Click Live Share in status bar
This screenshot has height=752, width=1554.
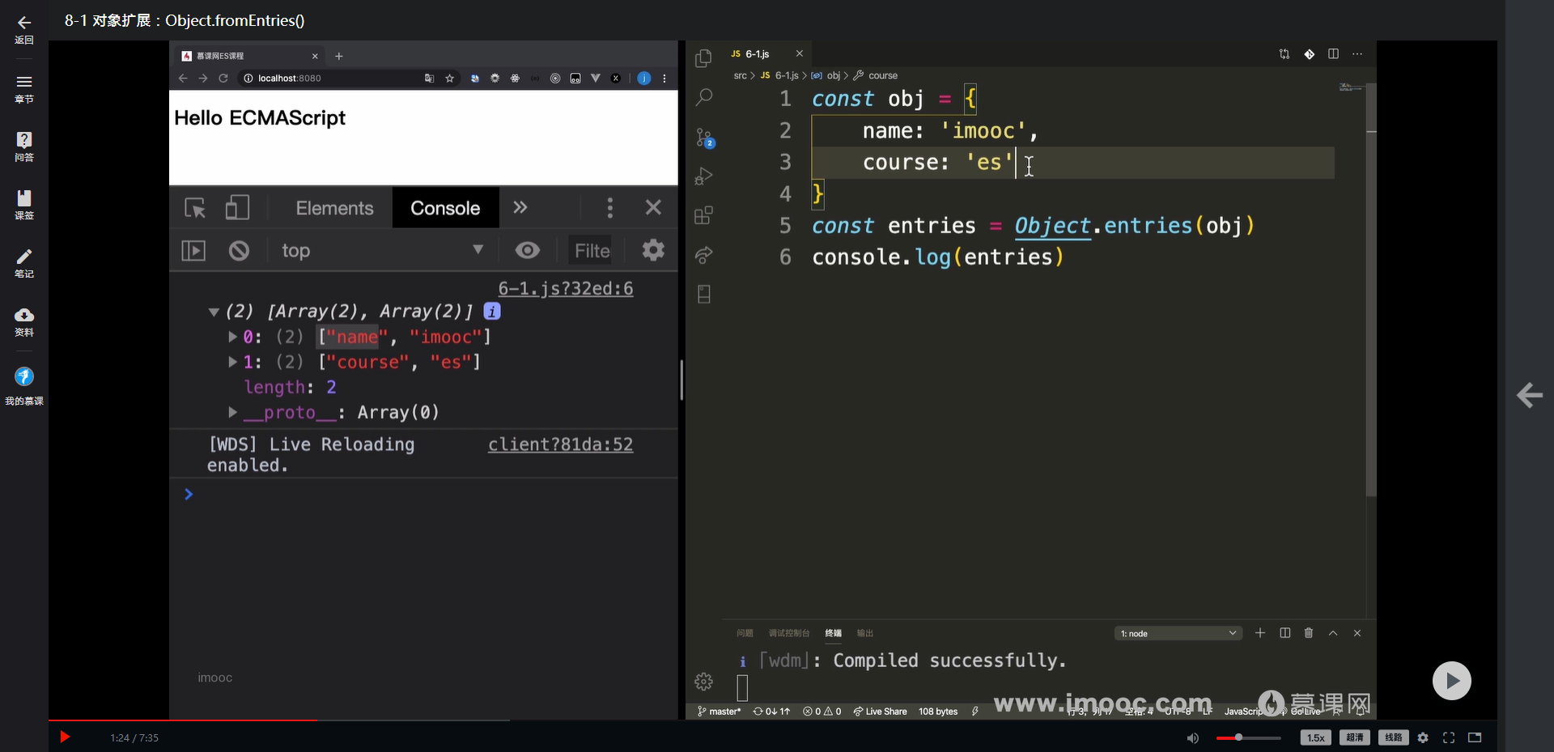coord(880,712)
